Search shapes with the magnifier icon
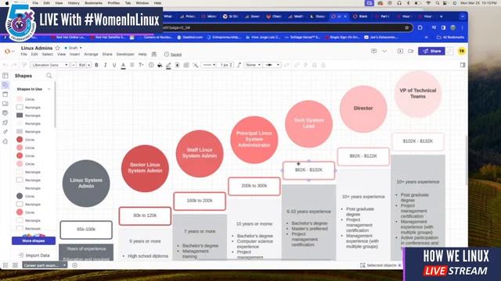The width and height of the screenshot is (501, 281). click(x=49, y=76)
